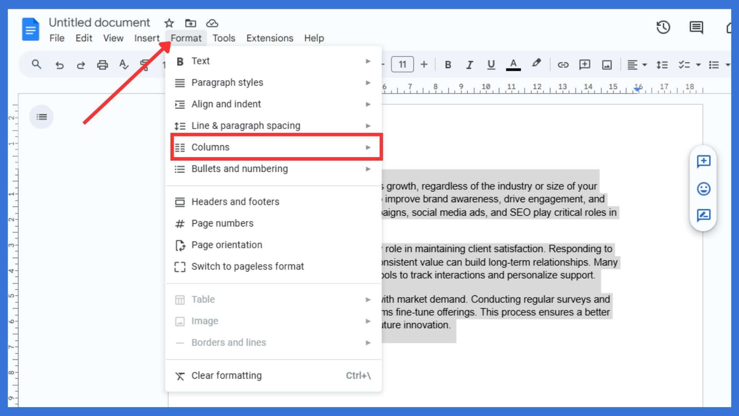Screen dimensions: 739x416
Task: Redo the last action
Action: click(81, 65)
